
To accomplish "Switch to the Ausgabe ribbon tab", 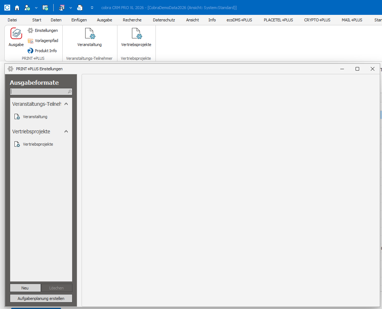I will [x=104, y=20].
